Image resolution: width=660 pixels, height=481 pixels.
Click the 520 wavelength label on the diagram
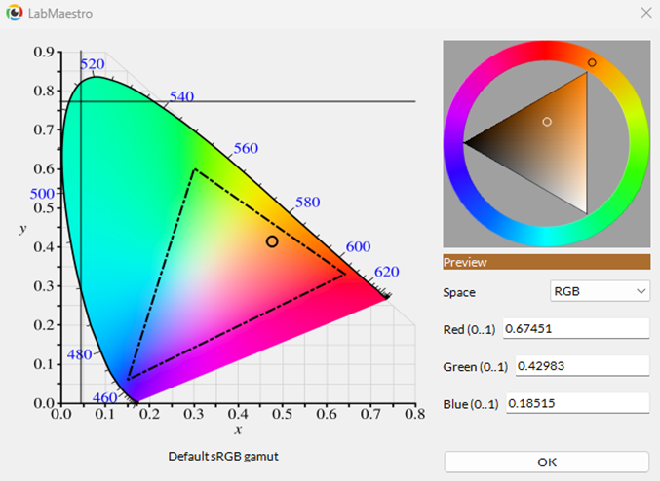click(92, 64)
